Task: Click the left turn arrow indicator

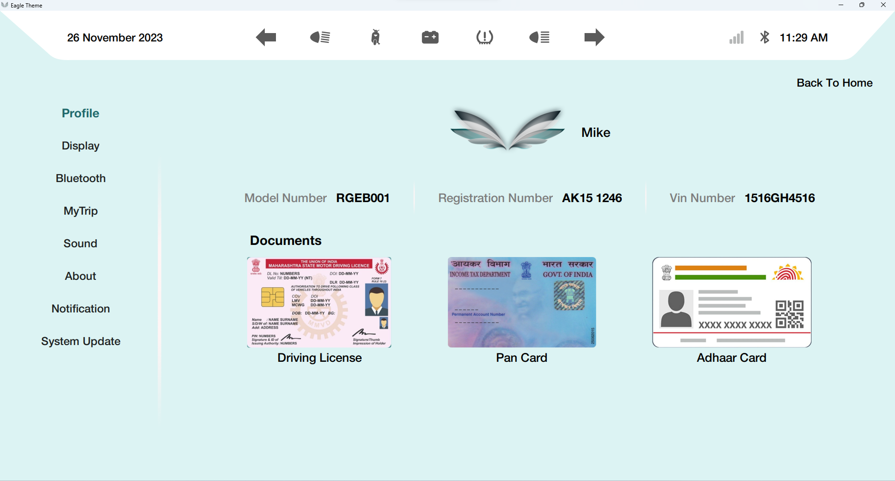Action: [x=266, y=37]
